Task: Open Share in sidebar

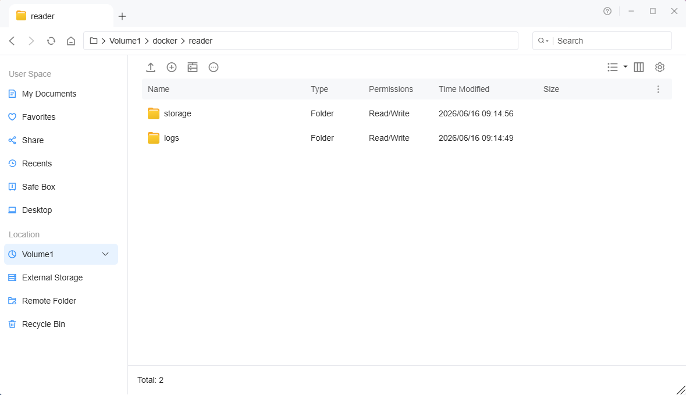Action: (x=61, y=140)
